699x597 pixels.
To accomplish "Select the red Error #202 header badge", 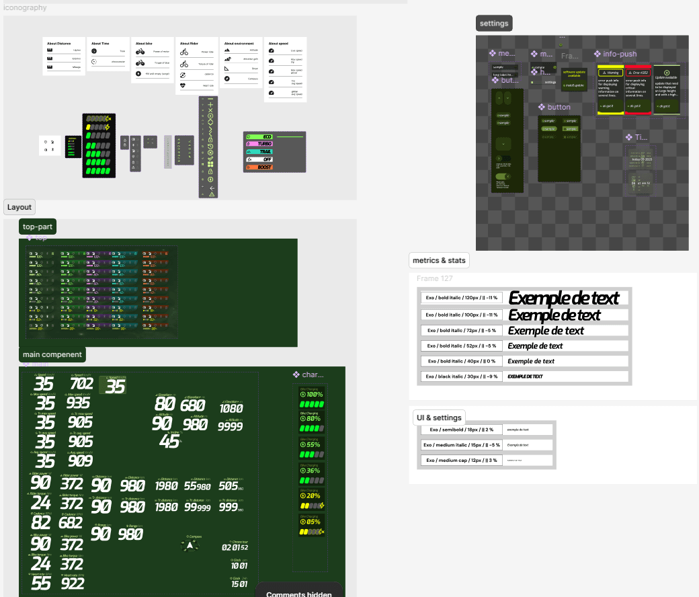I will (639, 73).
